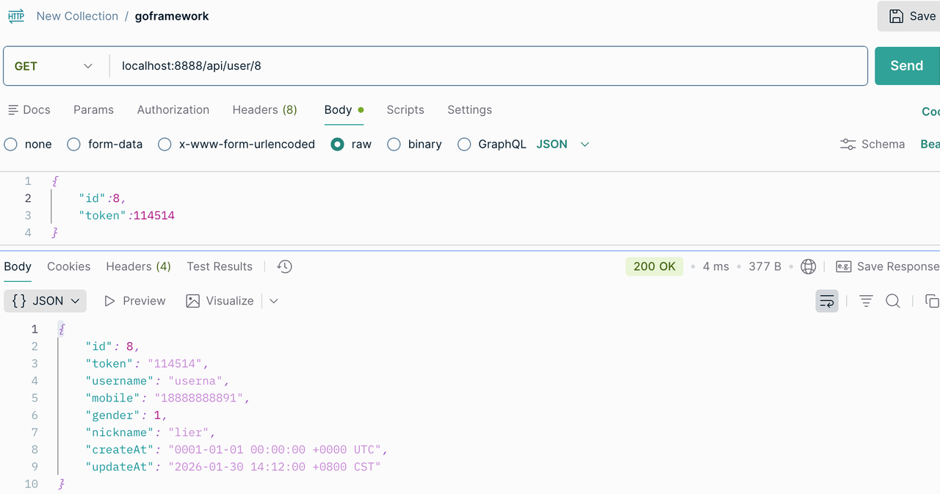Viewport: 940px width, 494px height.
Task: Expand the JSON raw type dropdown
Action: 563,145
